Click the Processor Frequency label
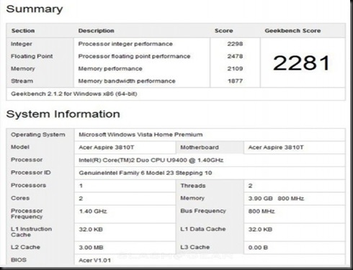Viewport: 353px width, 270px height. click(x=27, y=214)
